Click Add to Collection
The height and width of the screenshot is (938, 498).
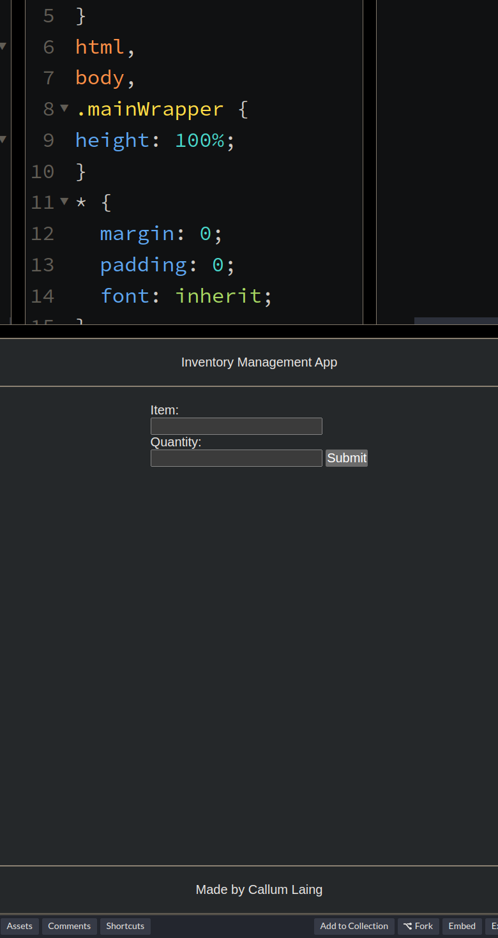coord(354,926)
